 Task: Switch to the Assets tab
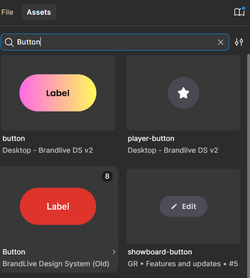[39, 12]
